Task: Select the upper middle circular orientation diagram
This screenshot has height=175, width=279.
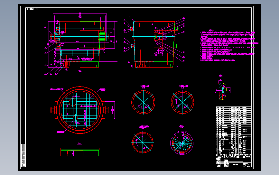Action: coord(143,102)
